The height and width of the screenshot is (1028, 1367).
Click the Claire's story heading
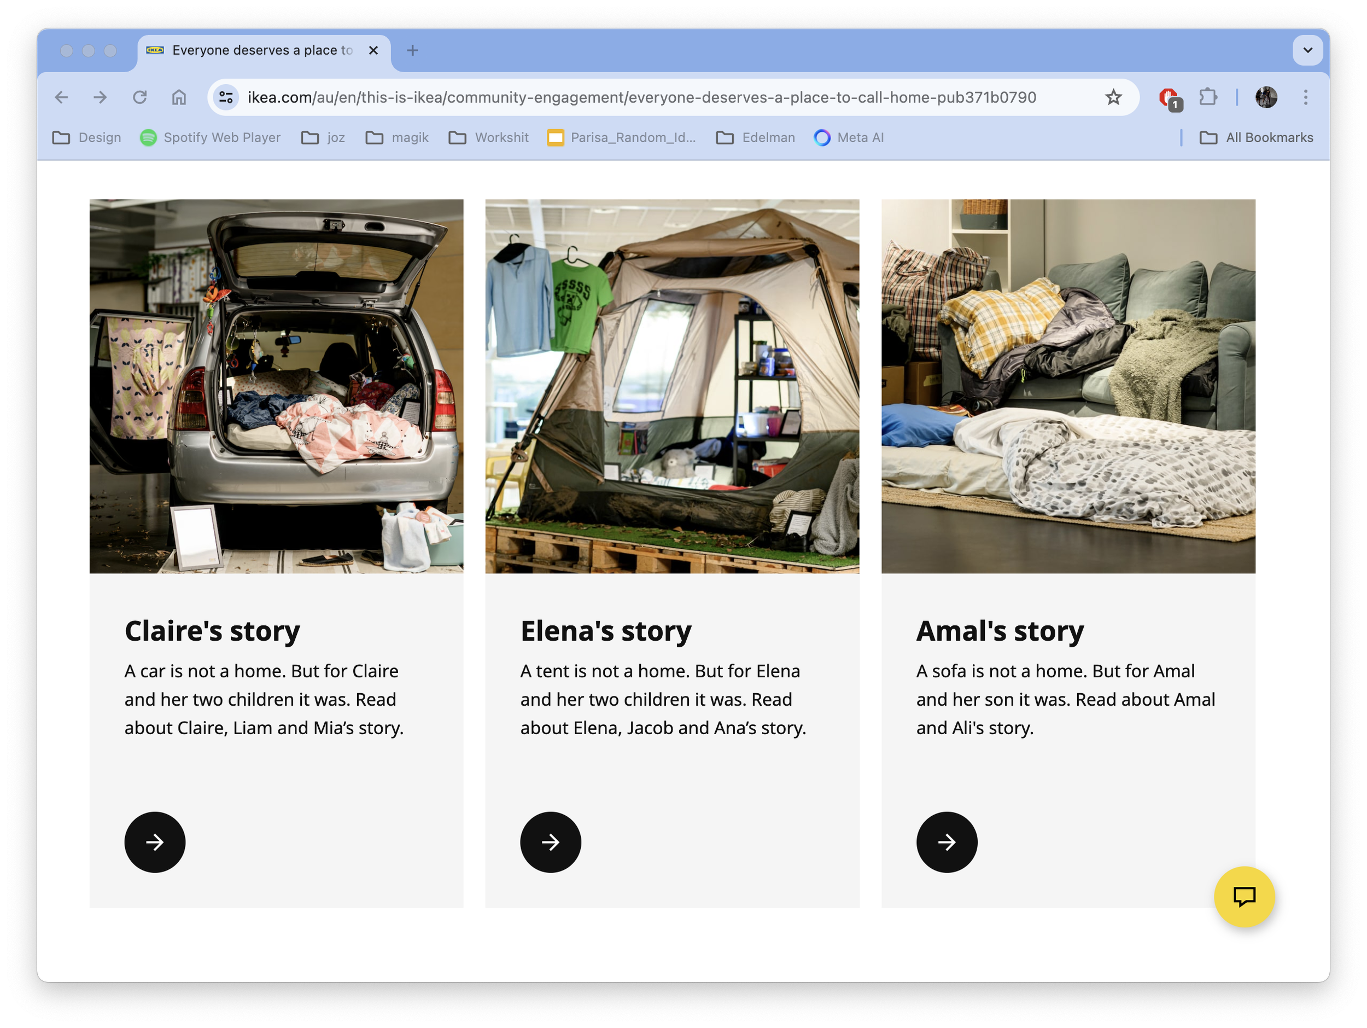click(212, 630)
